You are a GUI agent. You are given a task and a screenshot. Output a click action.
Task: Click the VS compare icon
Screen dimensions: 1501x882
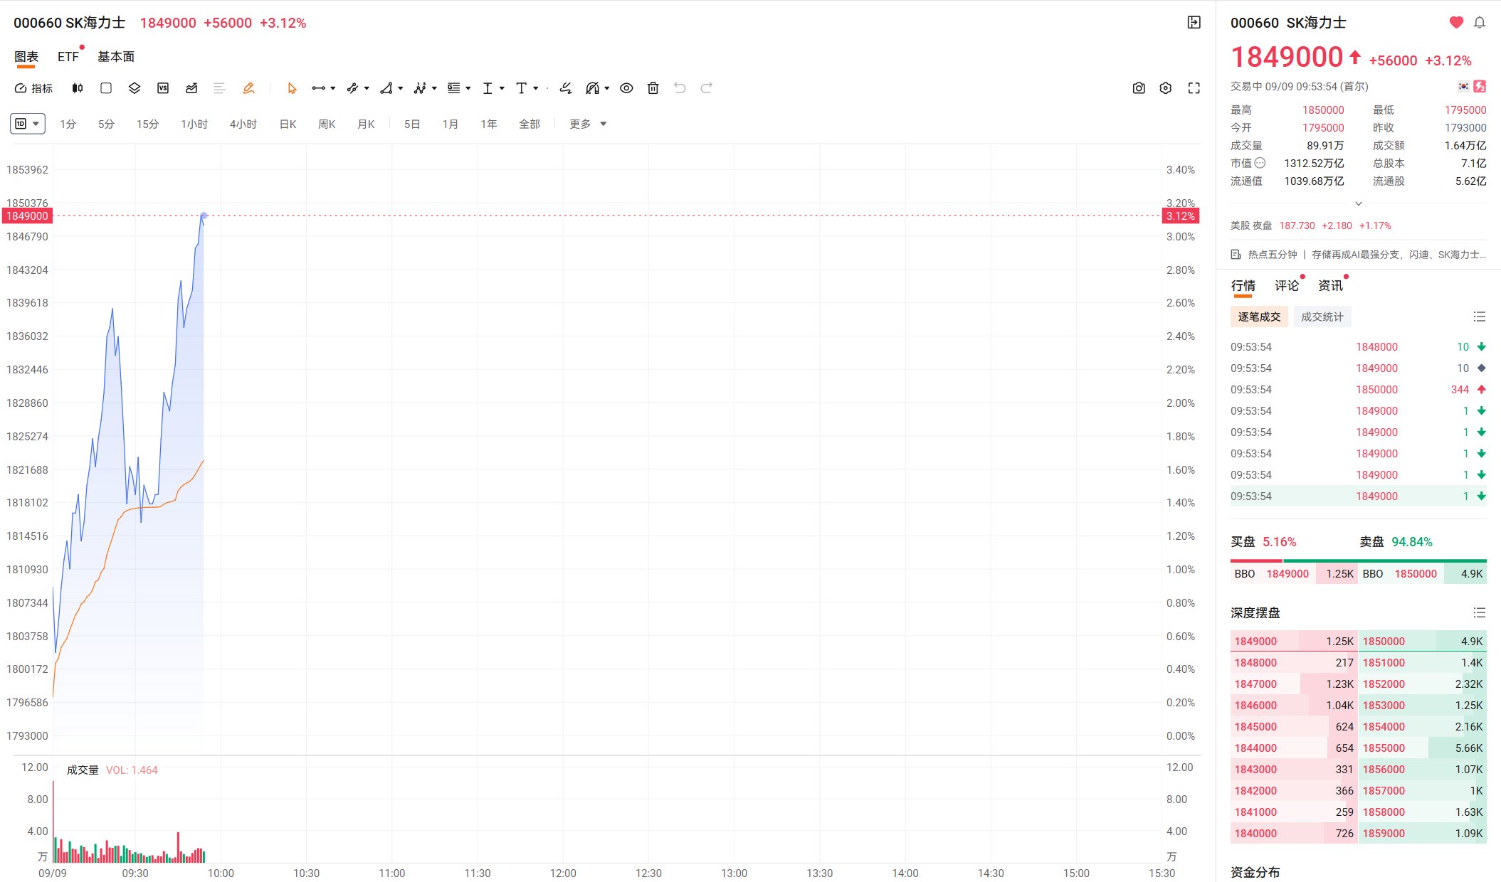click(x=163, y=88)
